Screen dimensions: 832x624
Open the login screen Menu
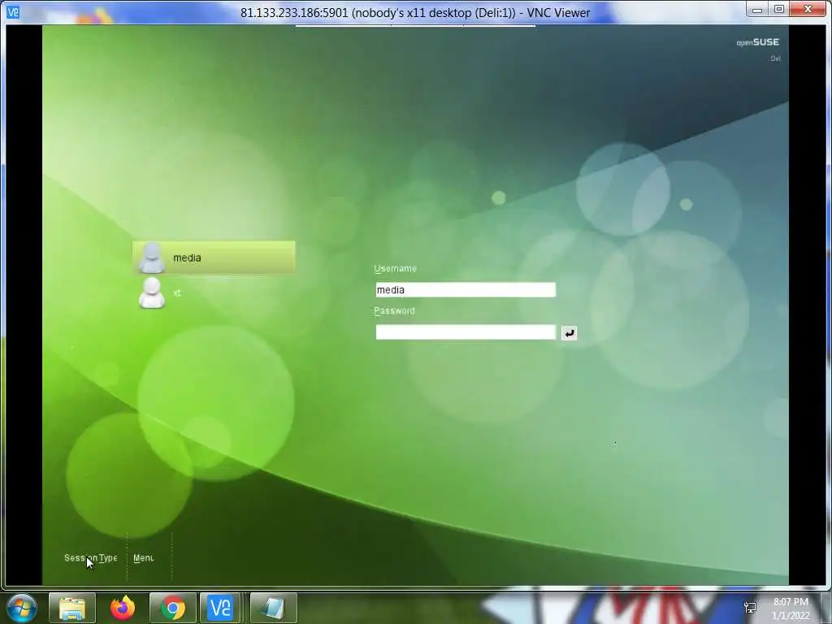tap(143, 557)
